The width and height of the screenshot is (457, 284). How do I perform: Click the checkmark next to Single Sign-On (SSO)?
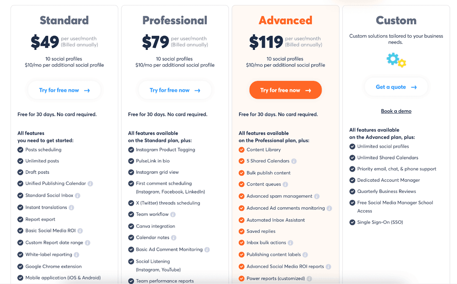352,222
